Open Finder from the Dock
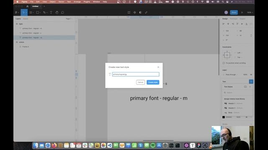Screen dimensions: 268x150 (x=36, y=145)
